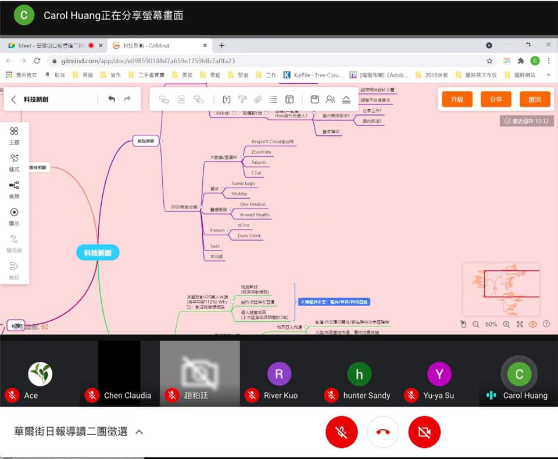Screen dimensions: 558x459
Task: Bookmark this page with the star icon
Action: point(489,61)
